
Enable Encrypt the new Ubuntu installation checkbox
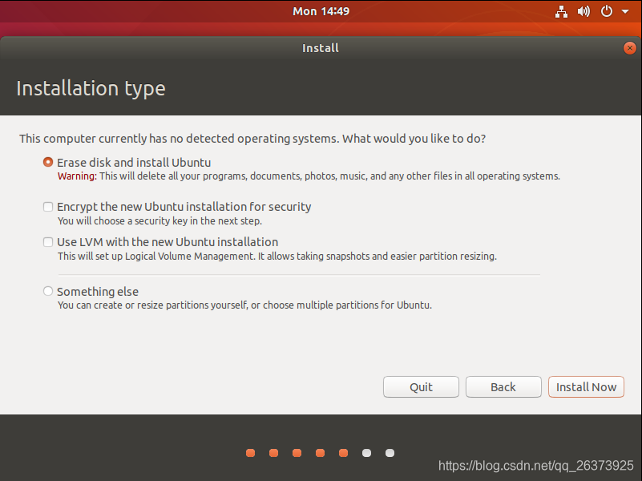pyautogui.click(x=48, y=207)
